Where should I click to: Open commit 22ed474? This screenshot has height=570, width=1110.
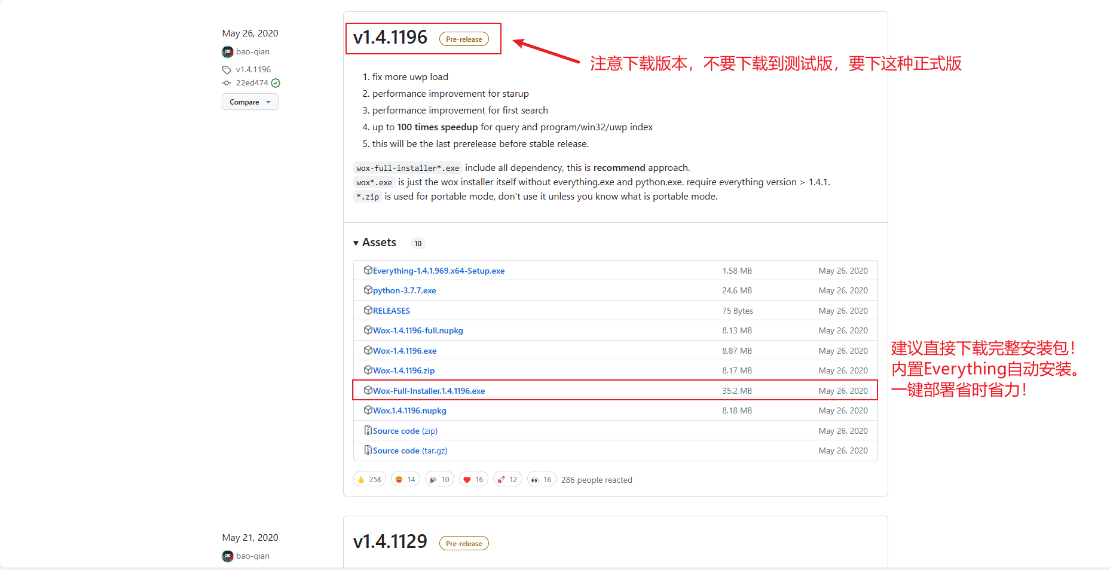pos(252,83)
